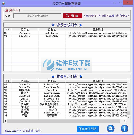Click the URL ending 16968485.wma
Screen dimensions: 134x135
tap(98, 36)
